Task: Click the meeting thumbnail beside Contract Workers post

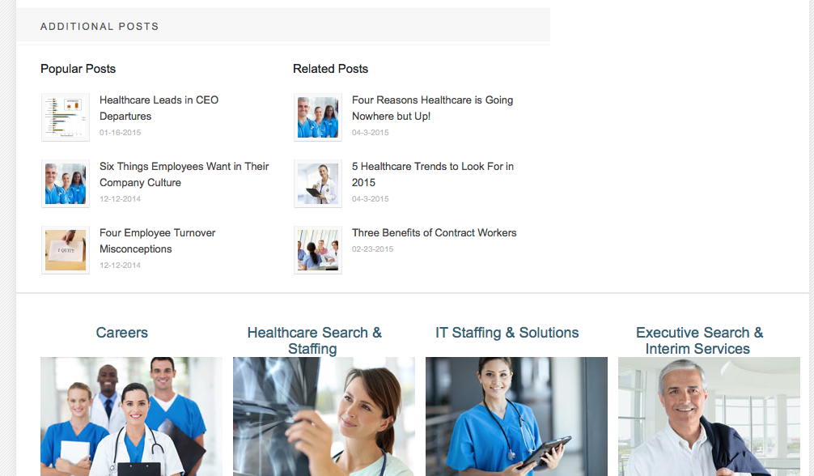Action: click(x=318, y=250)
